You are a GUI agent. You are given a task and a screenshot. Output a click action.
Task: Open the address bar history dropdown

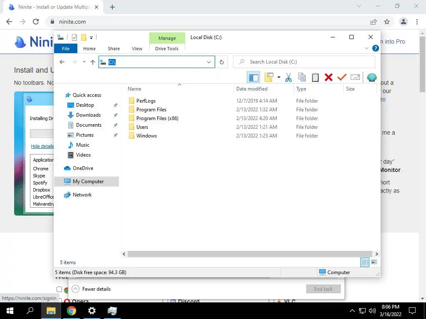pyautogui.click(x=209, y=62)
